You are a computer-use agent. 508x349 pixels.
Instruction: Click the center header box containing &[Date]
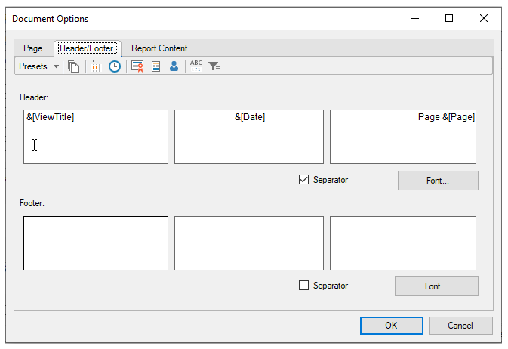coord(249,137)
